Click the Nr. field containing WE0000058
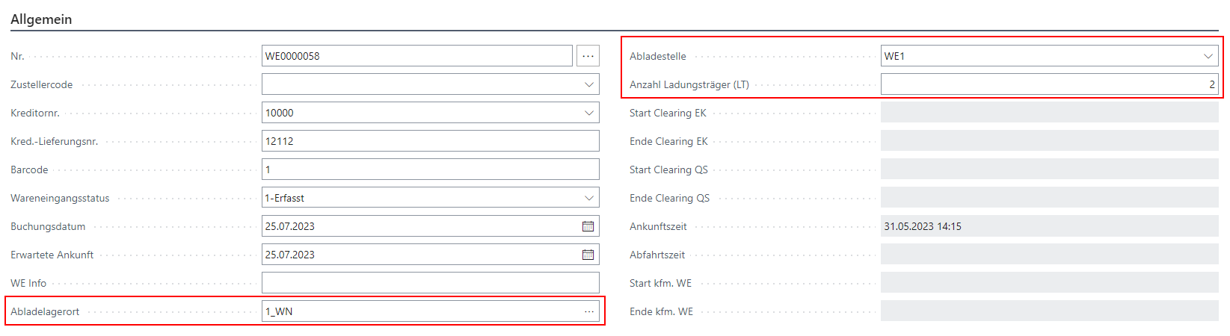The width and height of the screenshot is (1230, 336). pyautogui.click(x=416, y=56)
